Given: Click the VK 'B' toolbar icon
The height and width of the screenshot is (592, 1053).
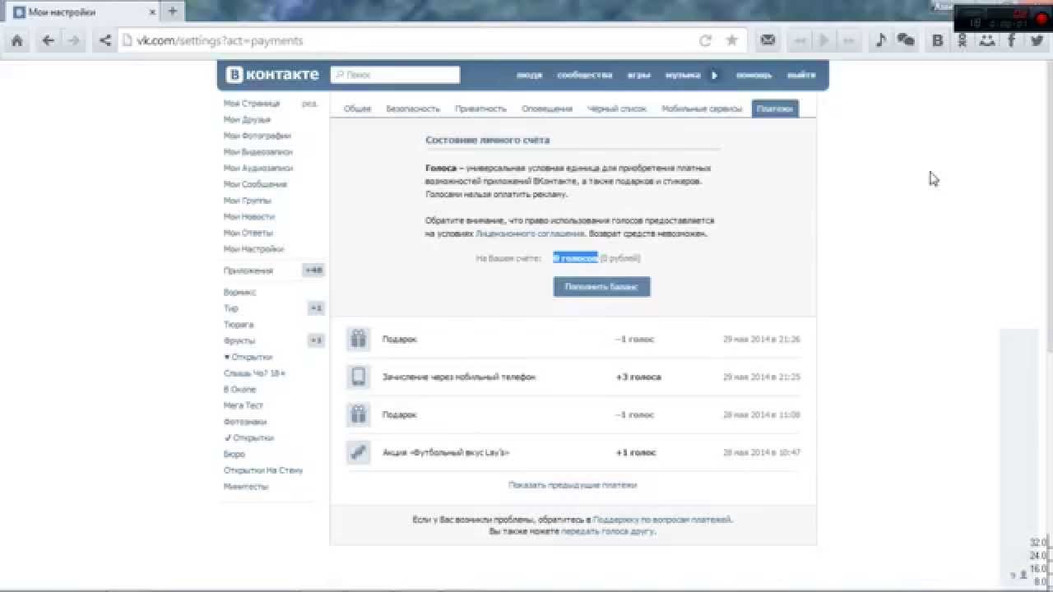Looking at the screenshot, I should pos(937,40).
